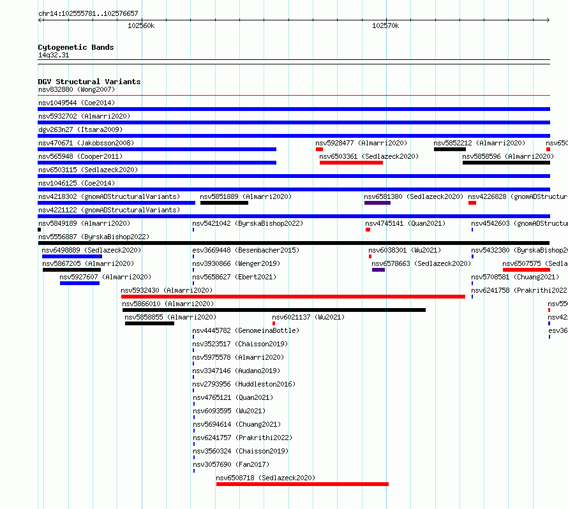Image resolution: width=568 pixels, height=509 pixels.
Task: Click the purple bar under nsv6578663 (Sedlazeck2020)
Action: coord(378,270)
